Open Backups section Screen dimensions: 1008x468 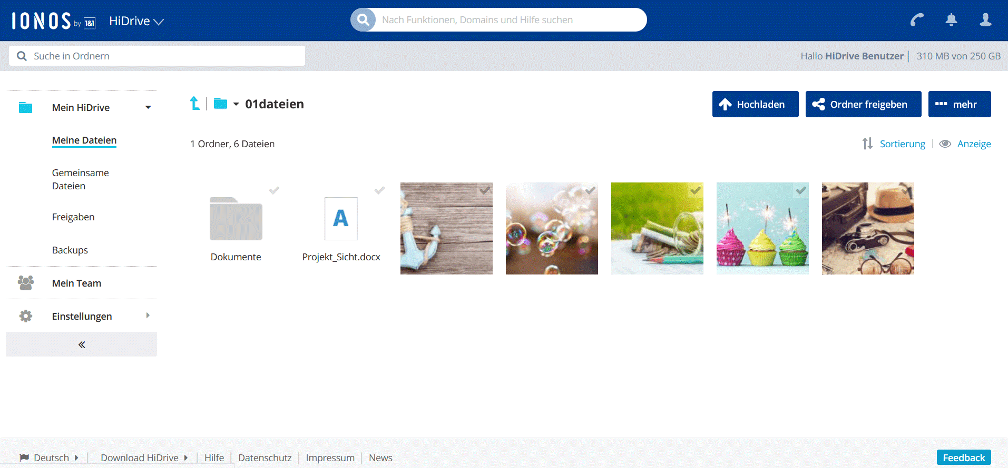point(70,250)
